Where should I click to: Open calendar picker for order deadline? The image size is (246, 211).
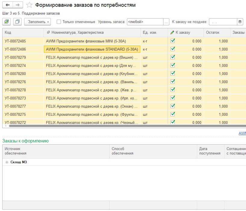(x=240, y=22)
